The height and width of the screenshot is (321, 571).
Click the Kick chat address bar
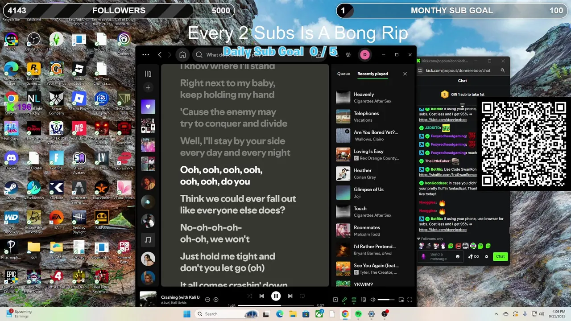coord(458,70)
